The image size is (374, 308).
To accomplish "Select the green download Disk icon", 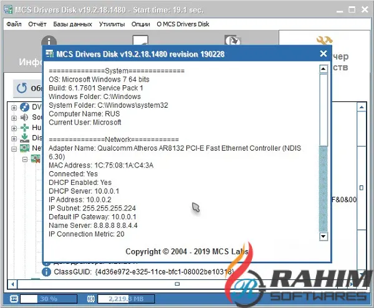I will 24,138.
